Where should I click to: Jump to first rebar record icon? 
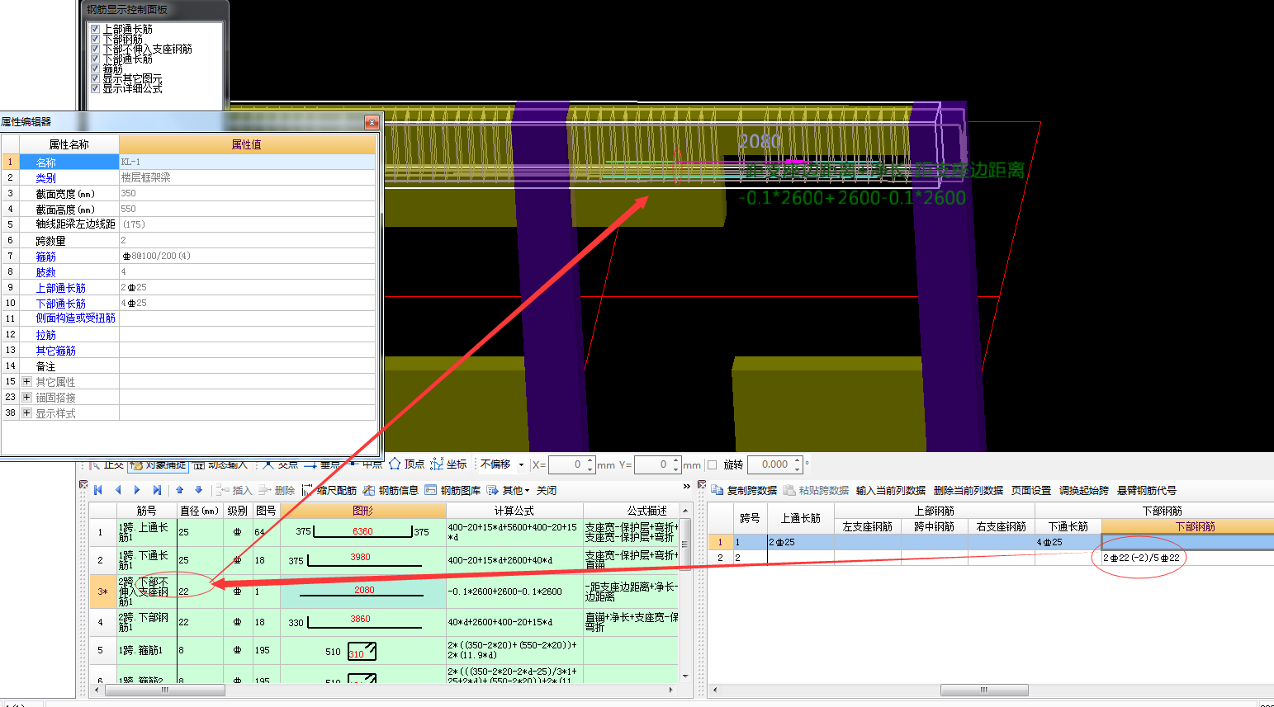pyautogui.click(x=98, y=490)
